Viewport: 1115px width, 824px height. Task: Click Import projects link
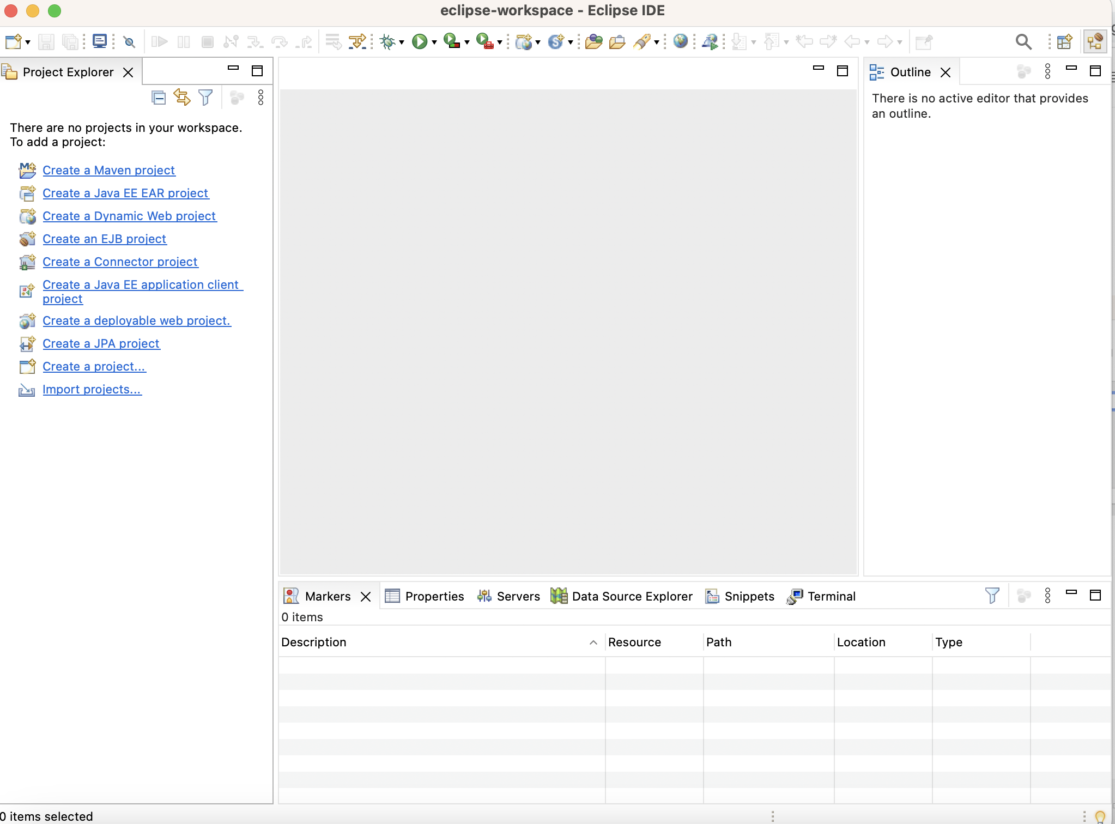(92, 389)
